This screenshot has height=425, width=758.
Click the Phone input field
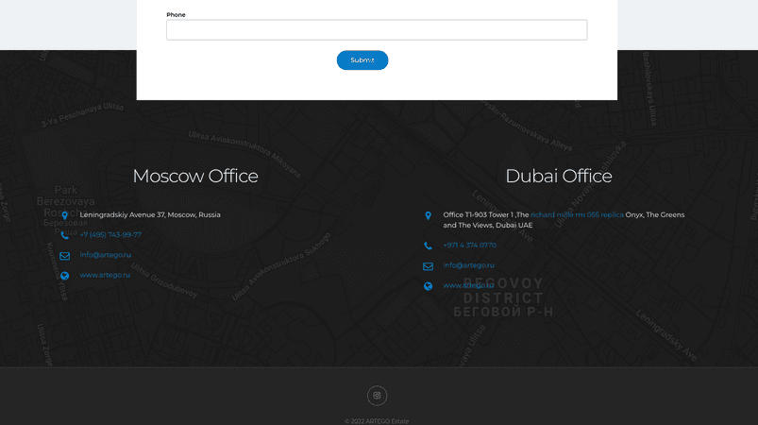pos(377,30)
